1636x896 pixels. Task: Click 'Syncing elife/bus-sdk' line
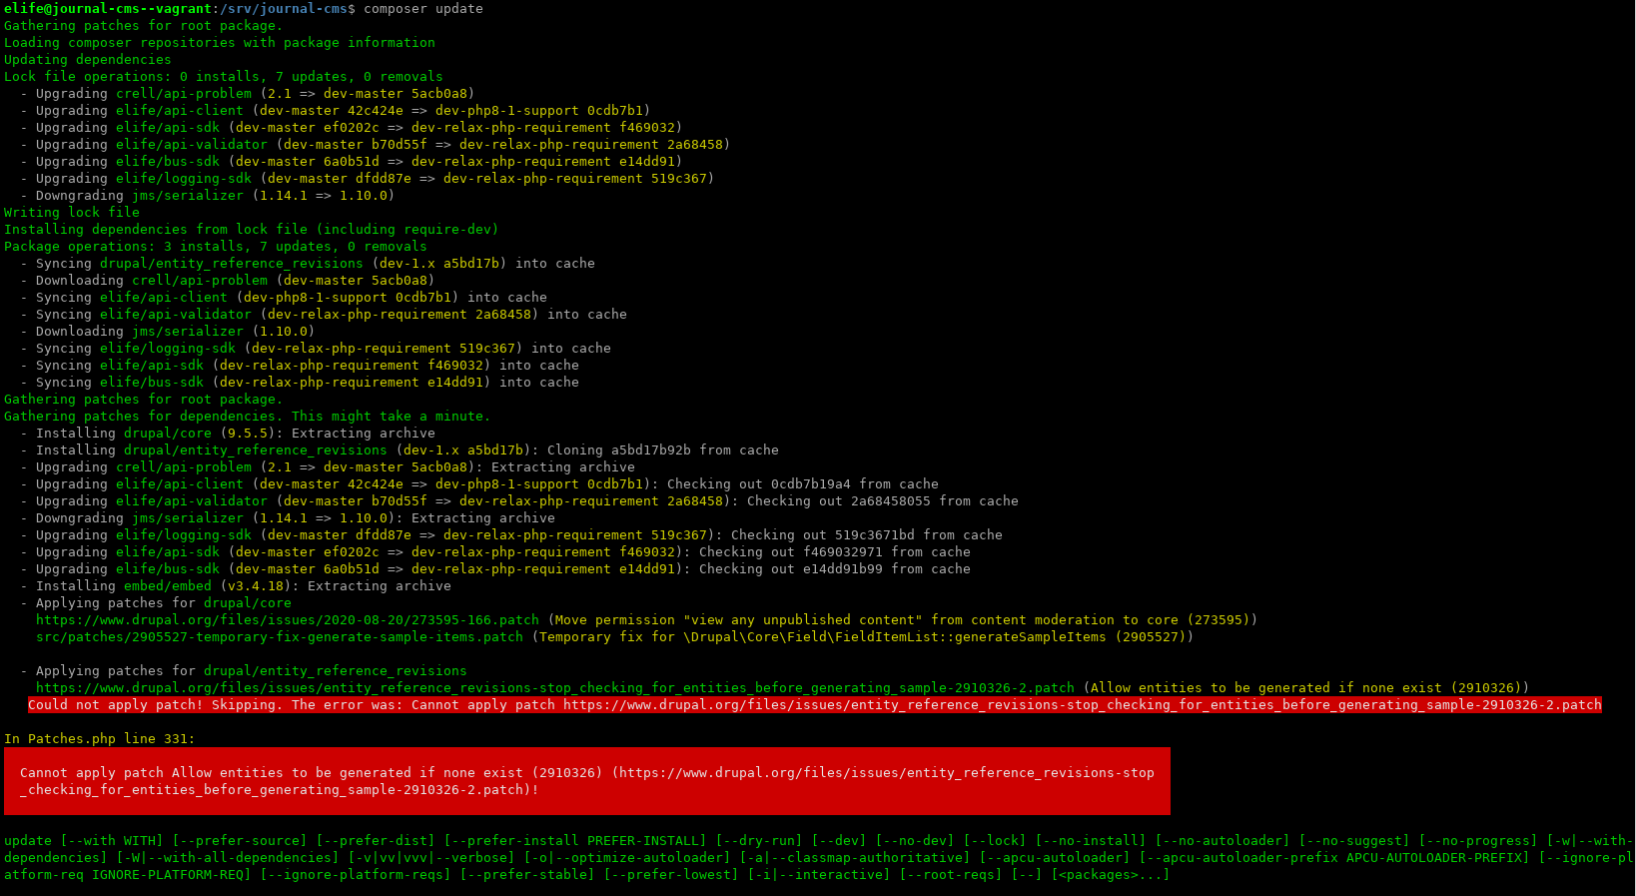click(x=300, y=383)
